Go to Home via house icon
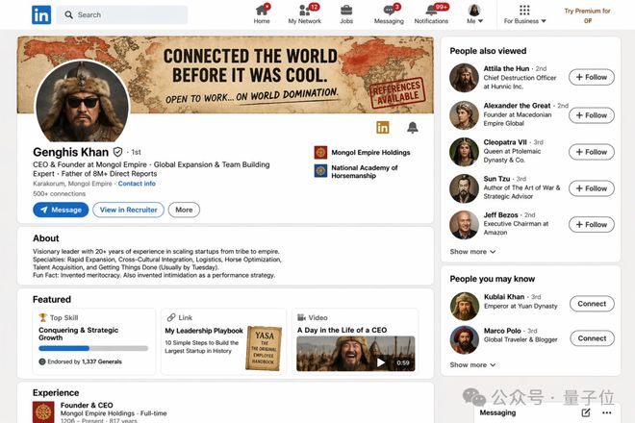 point(262,11)
